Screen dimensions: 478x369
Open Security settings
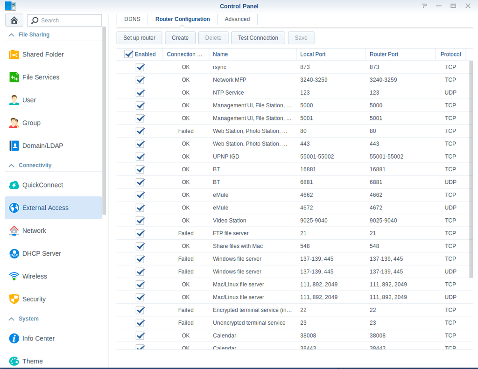point(53,299)
